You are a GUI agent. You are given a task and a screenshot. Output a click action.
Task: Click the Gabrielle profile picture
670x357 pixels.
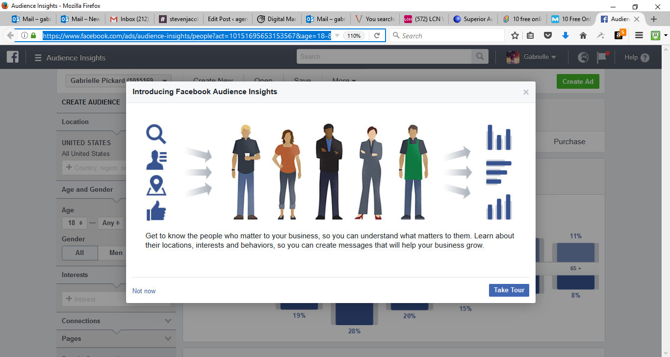pyautogui.click(x=513, y=57)
